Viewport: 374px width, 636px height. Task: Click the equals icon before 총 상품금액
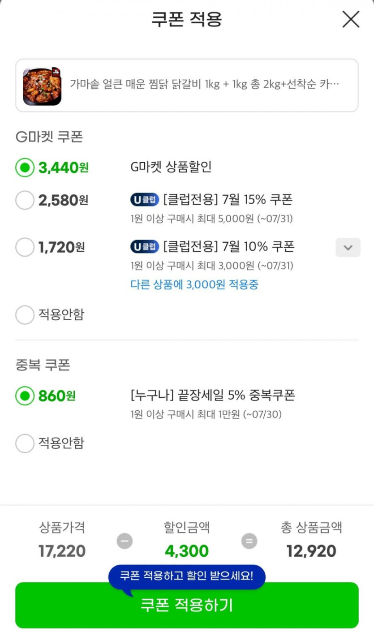(x=249, y=541)
